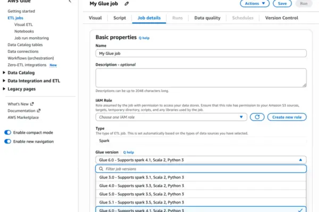Open Job run monitoring in sidebar
Screen dimensions: 319x212
31,38
